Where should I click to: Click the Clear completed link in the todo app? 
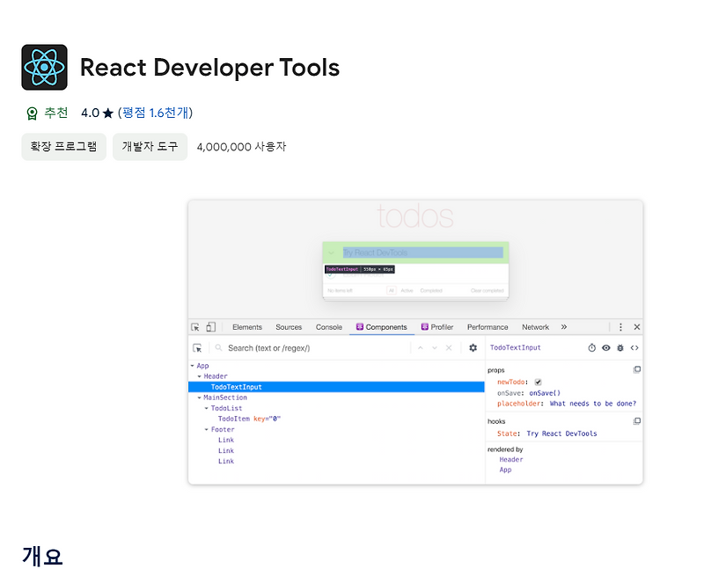488,288
